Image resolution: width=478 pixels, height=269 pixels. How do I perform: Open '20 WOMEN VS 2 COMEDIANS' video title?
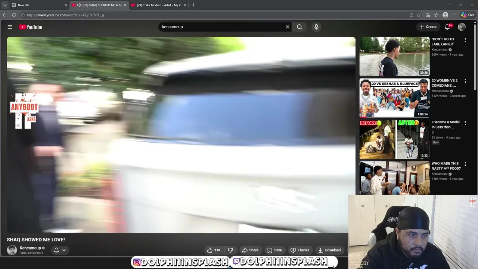(444, 83)
